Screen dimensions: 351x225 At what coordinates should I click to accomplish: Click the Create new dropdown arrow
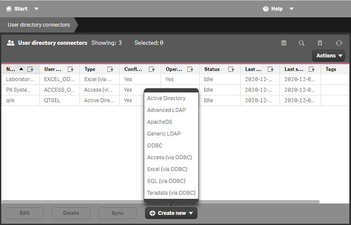coord(191,213)
